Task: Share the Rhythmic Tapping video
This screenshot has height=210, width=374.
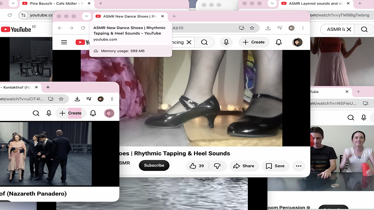Action: tap(244, 166)
